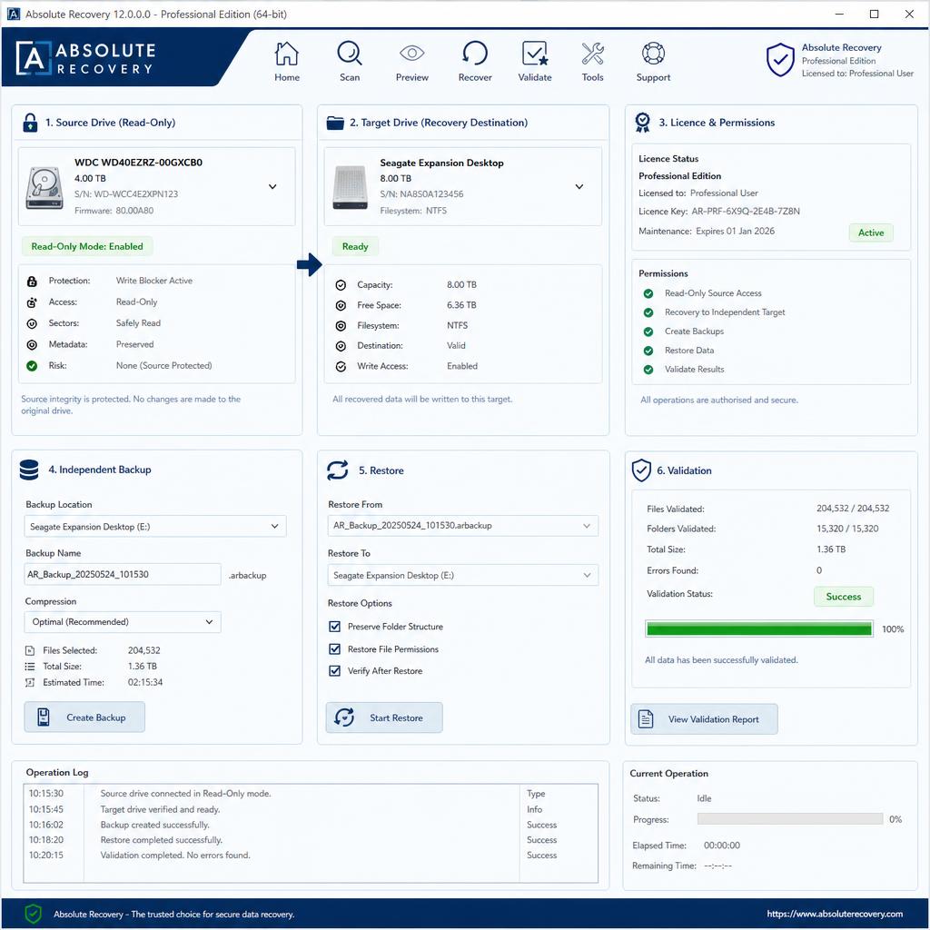Click serial number WD-WCC4E2XPN123
Image resolution: width=930 pixels, height=930 pixels.
pos(136,194)
